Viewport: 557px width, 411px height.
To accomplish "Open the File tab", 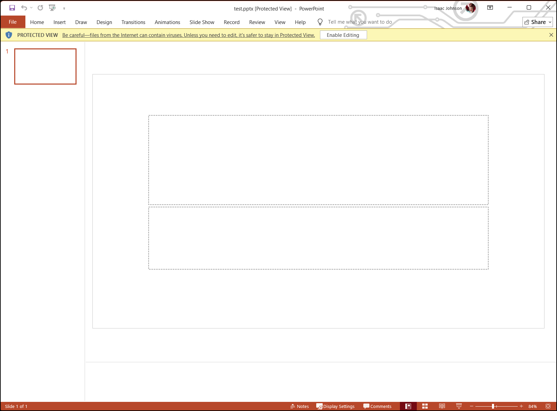I will (13, 22).
